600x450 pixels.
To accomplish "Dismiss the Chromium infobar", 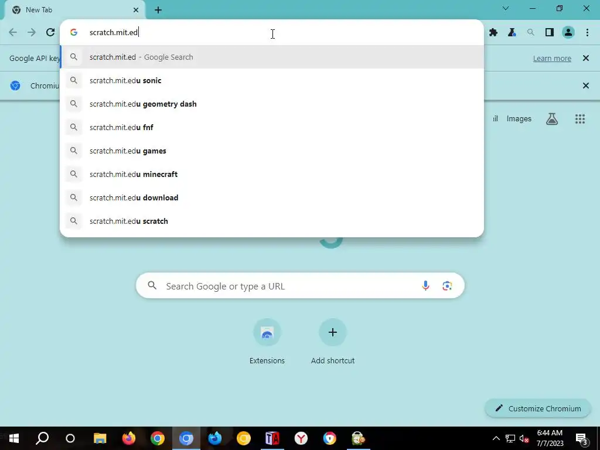I will [x=585, y=86].
